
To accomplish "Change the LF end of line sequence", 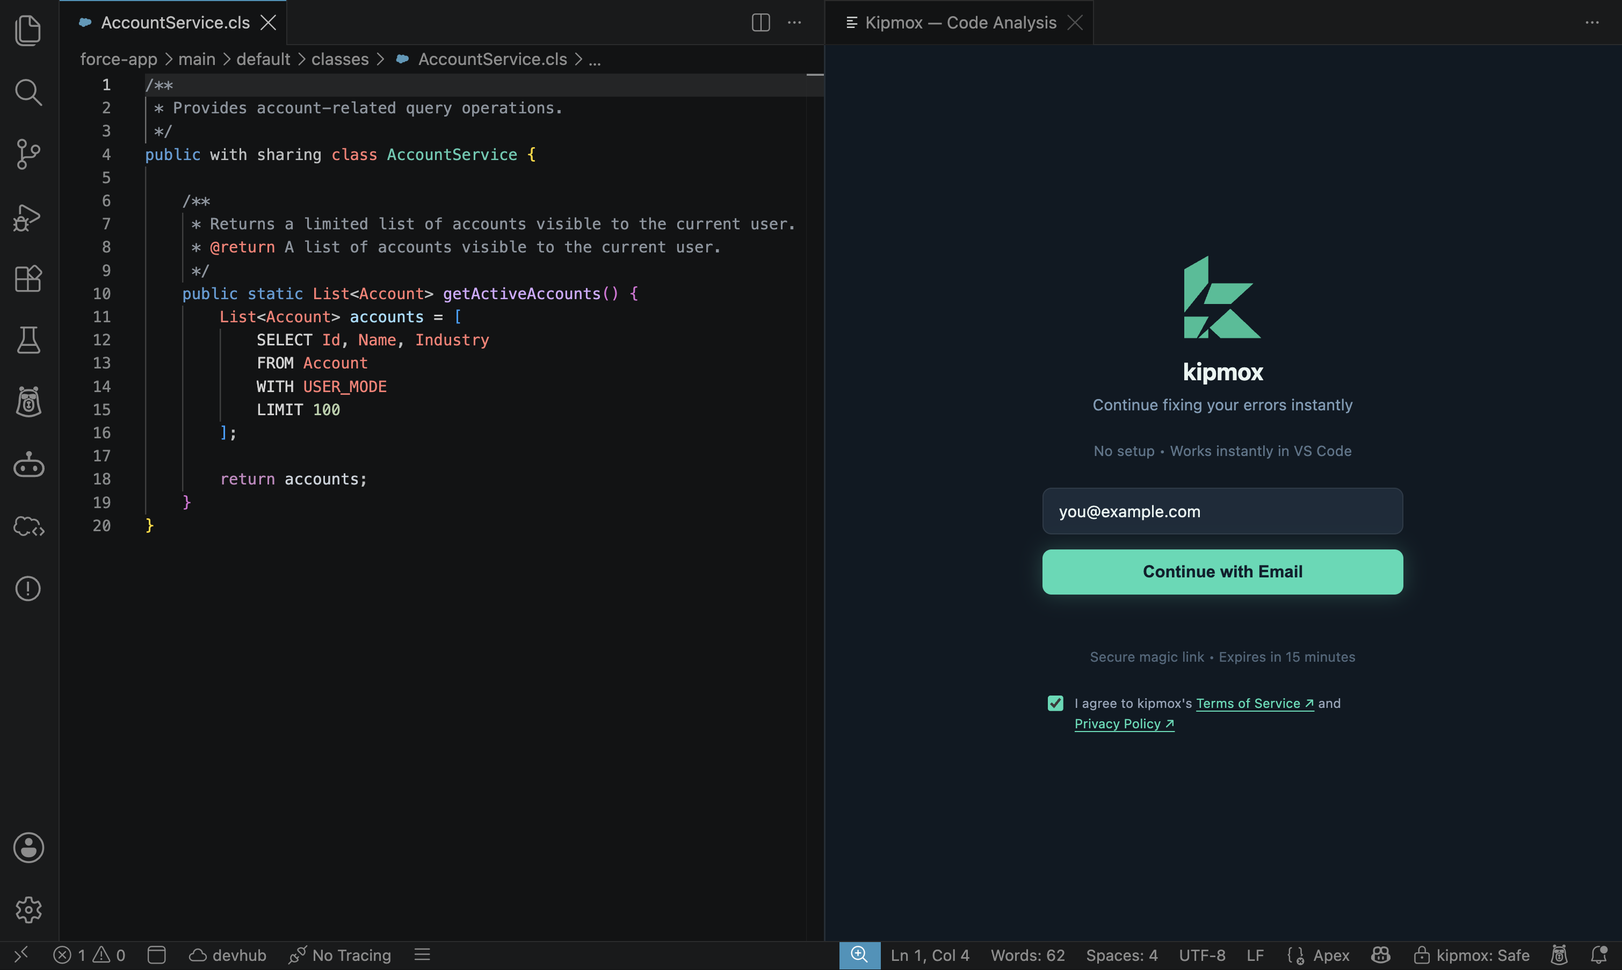I will [x=1255, y=955].
